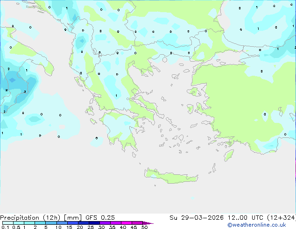296x229 pixels.
Task: Pick the 10–15 mm legend color box
Action: (x=62, y=223)
